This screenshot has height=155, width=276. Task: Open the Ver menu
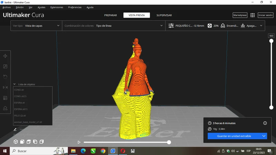pyautogui.click(x=30, y=7)
